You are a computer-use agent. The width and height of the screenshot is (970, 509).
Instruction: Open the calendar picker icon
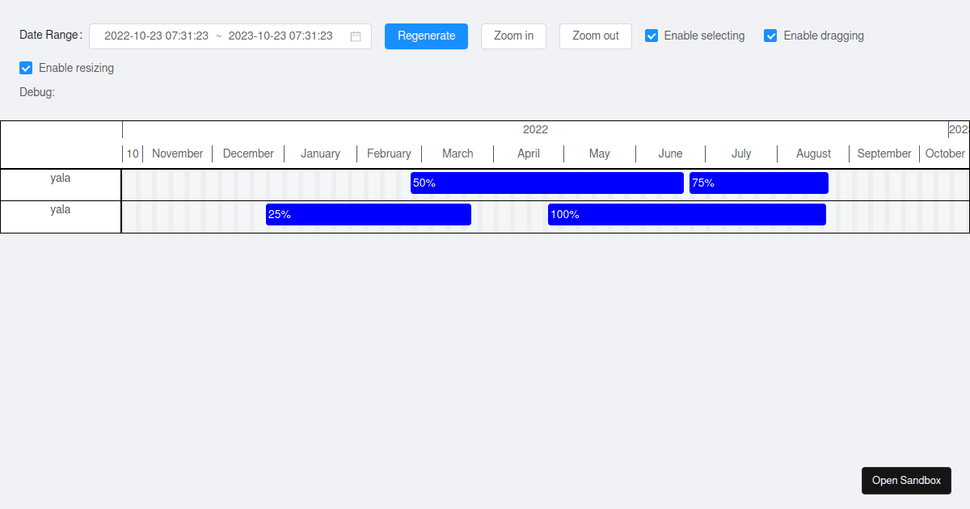coord(355,36)
